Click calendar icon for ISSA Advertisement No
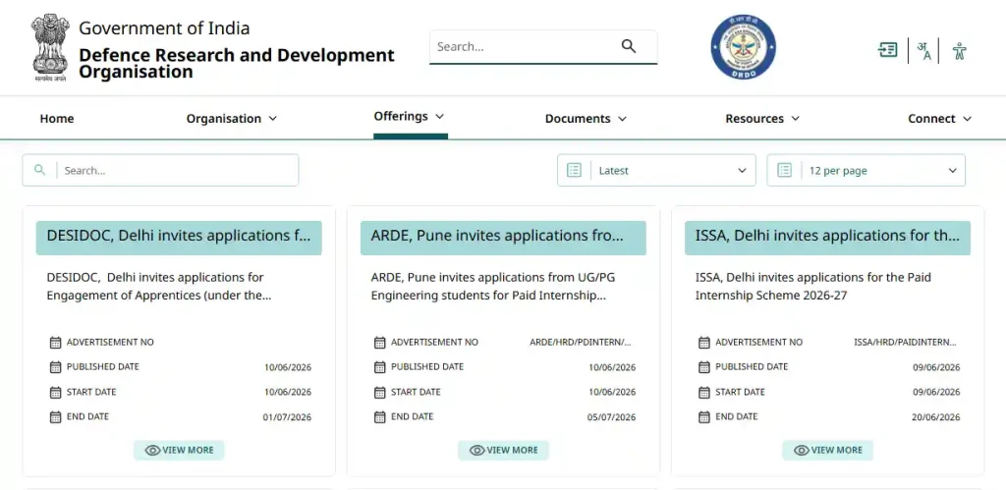Viewport: 1006px width, 490px height. tap(704, 343)
